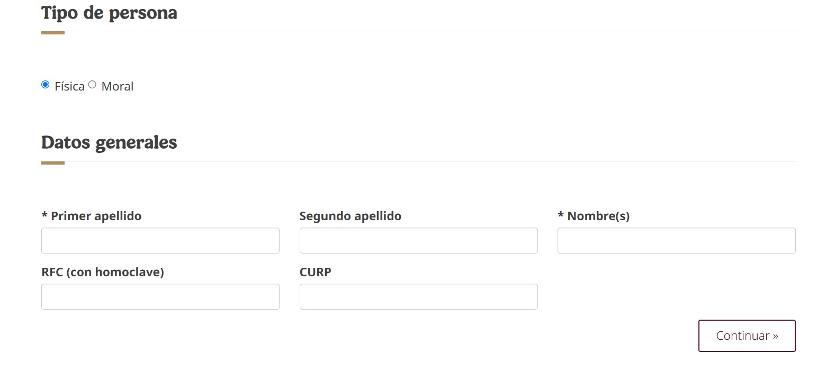Focus the Segundo apellido text box
The image size is (835, 371).
(x=418, y=241)
